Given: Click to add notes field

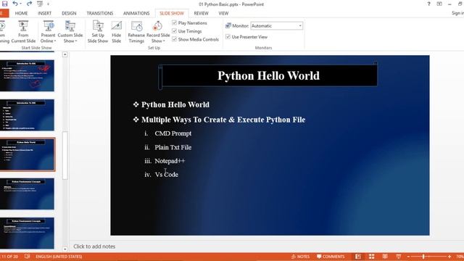Looking at the screenshot, I should click(x=94, y=246).
